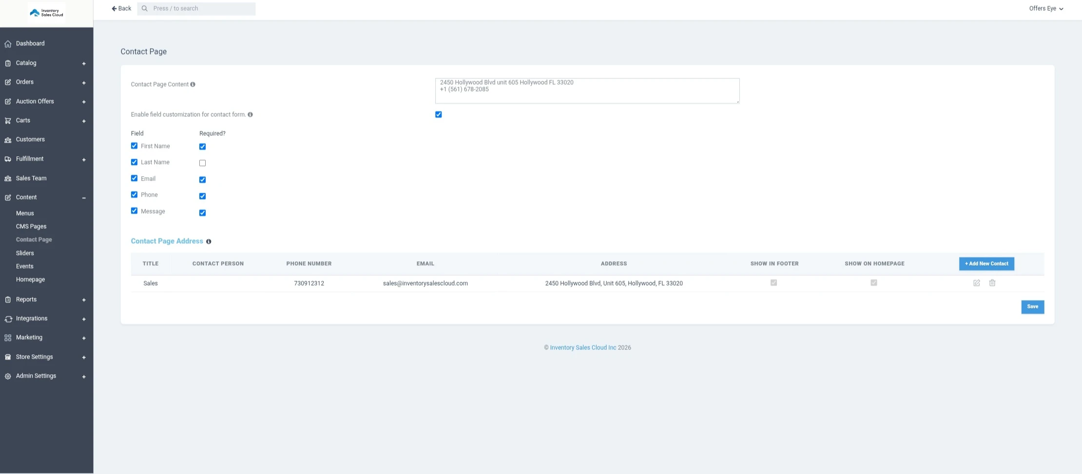Open Events under Content

tap(25, 266)
